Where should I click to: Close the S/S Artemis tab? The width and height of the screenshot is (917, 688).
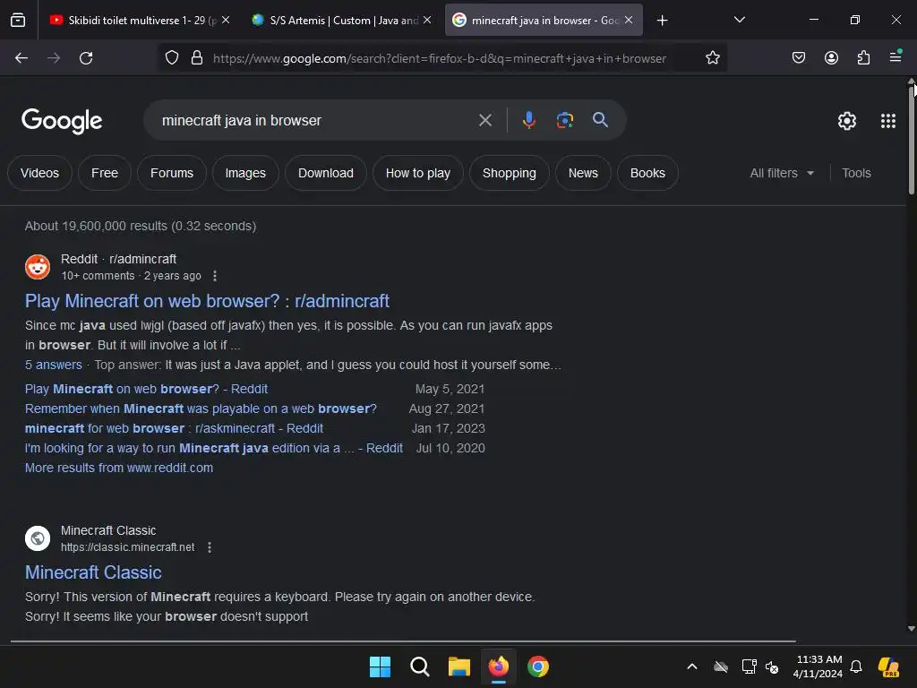[427, 20]
